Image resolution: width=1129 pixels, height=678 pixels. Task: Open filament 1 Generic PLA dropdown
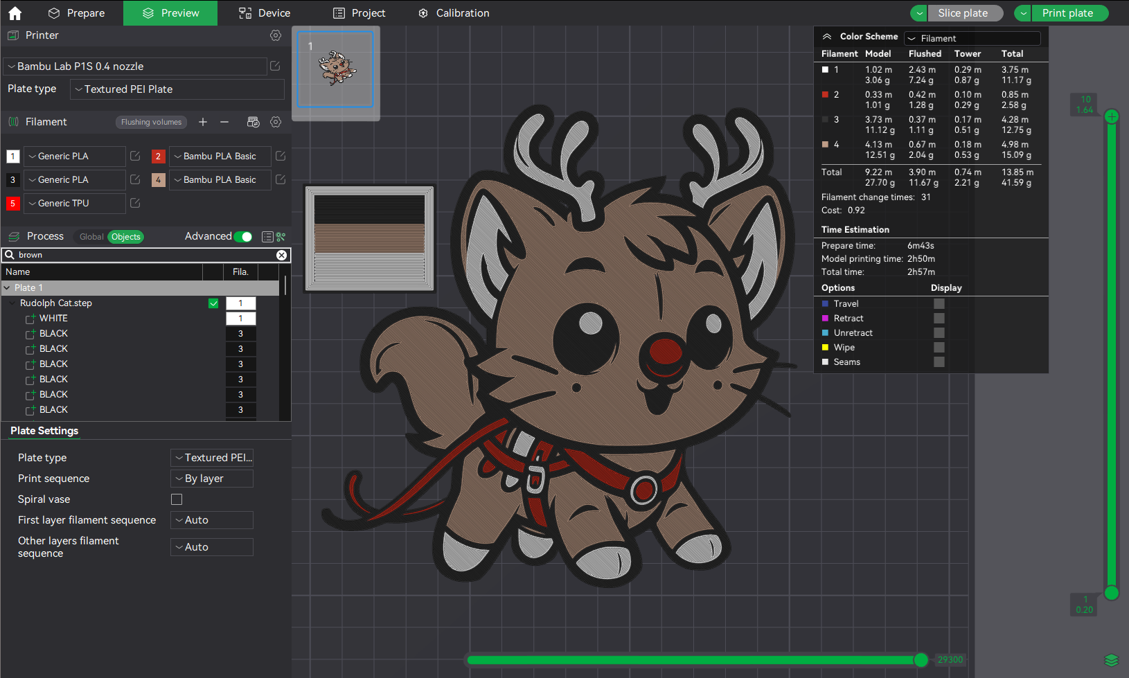[x=75, y=157]
